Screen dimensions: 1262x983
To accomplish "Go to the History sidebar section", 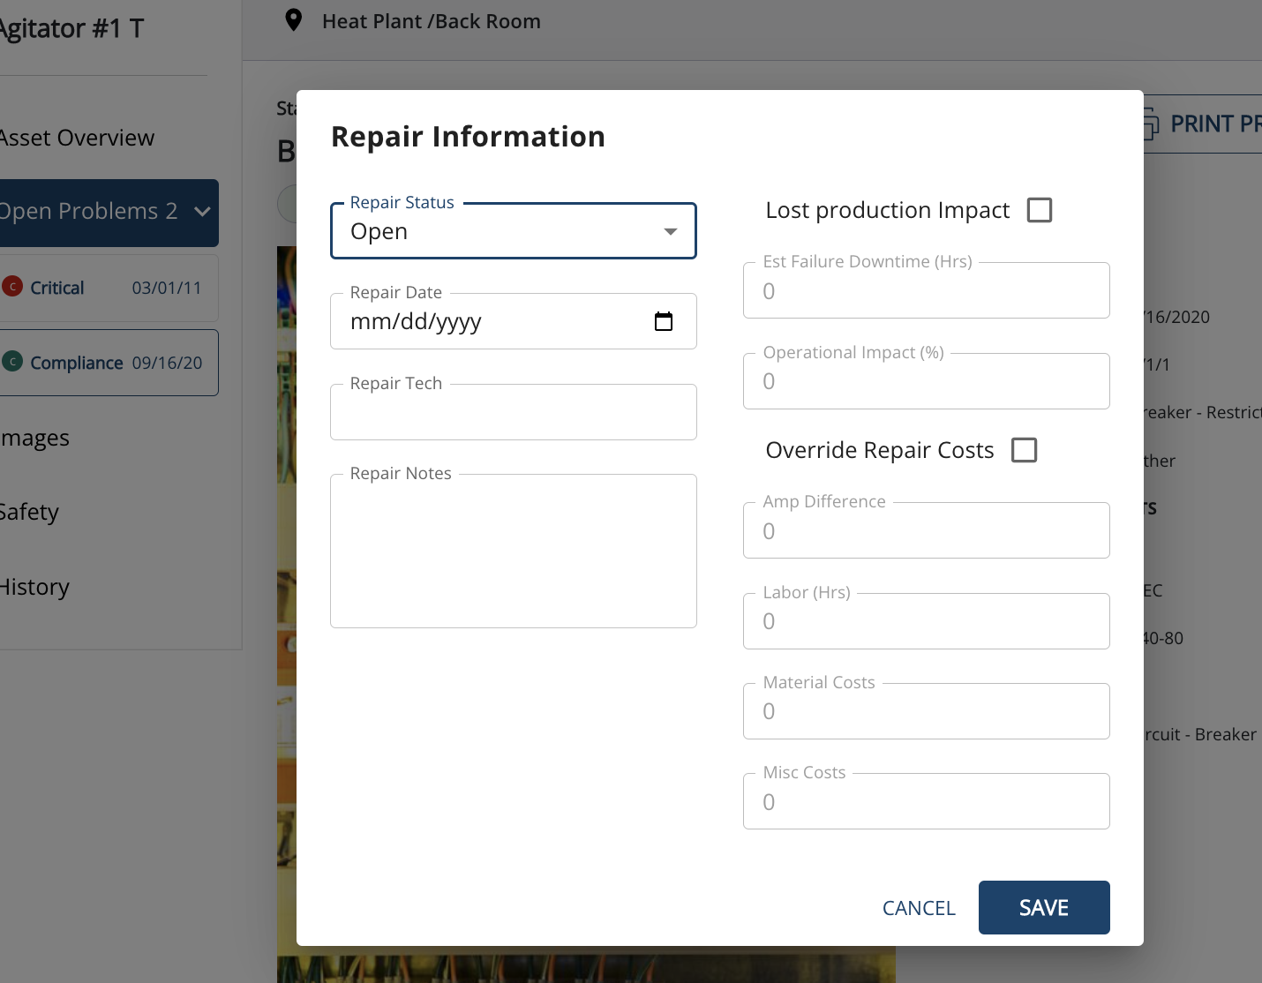I will coord(35,587).
